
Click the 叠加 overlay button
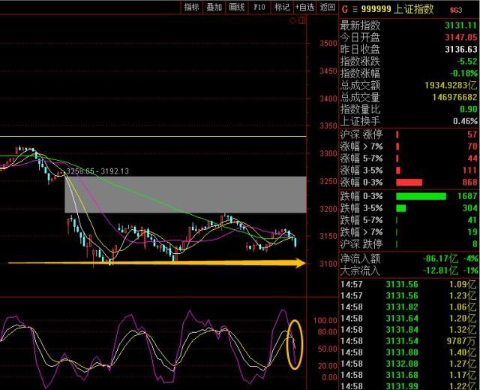pos(214,8)
